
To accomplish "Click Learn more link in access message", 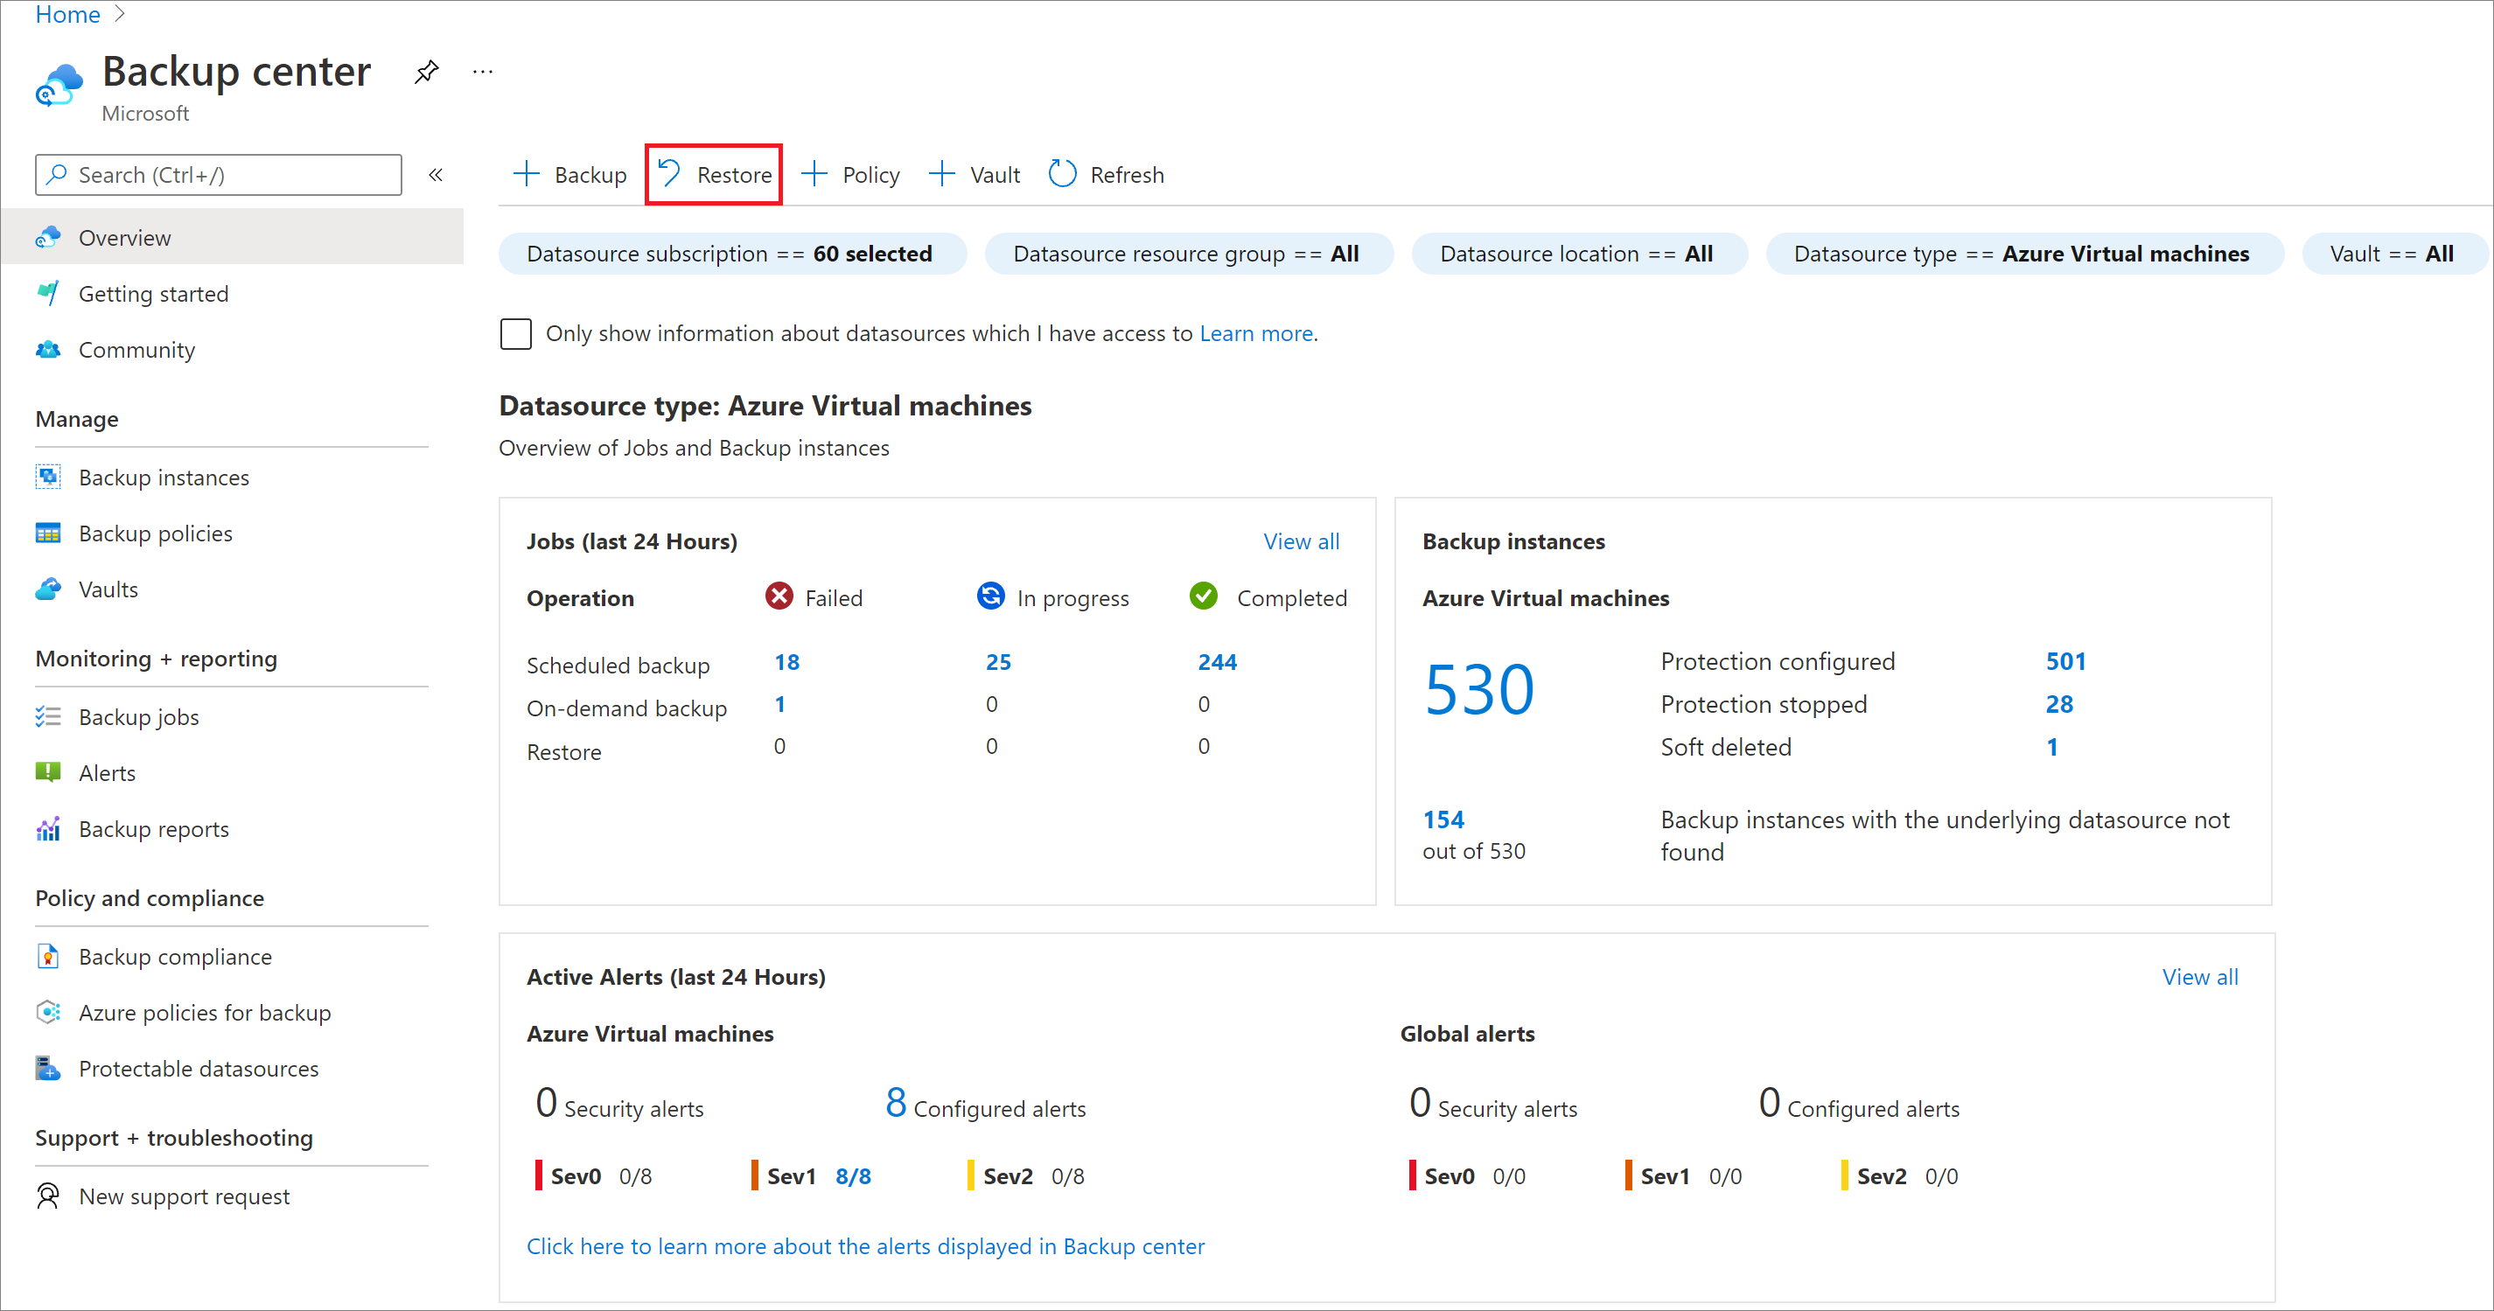I will tap(1257, 331).
